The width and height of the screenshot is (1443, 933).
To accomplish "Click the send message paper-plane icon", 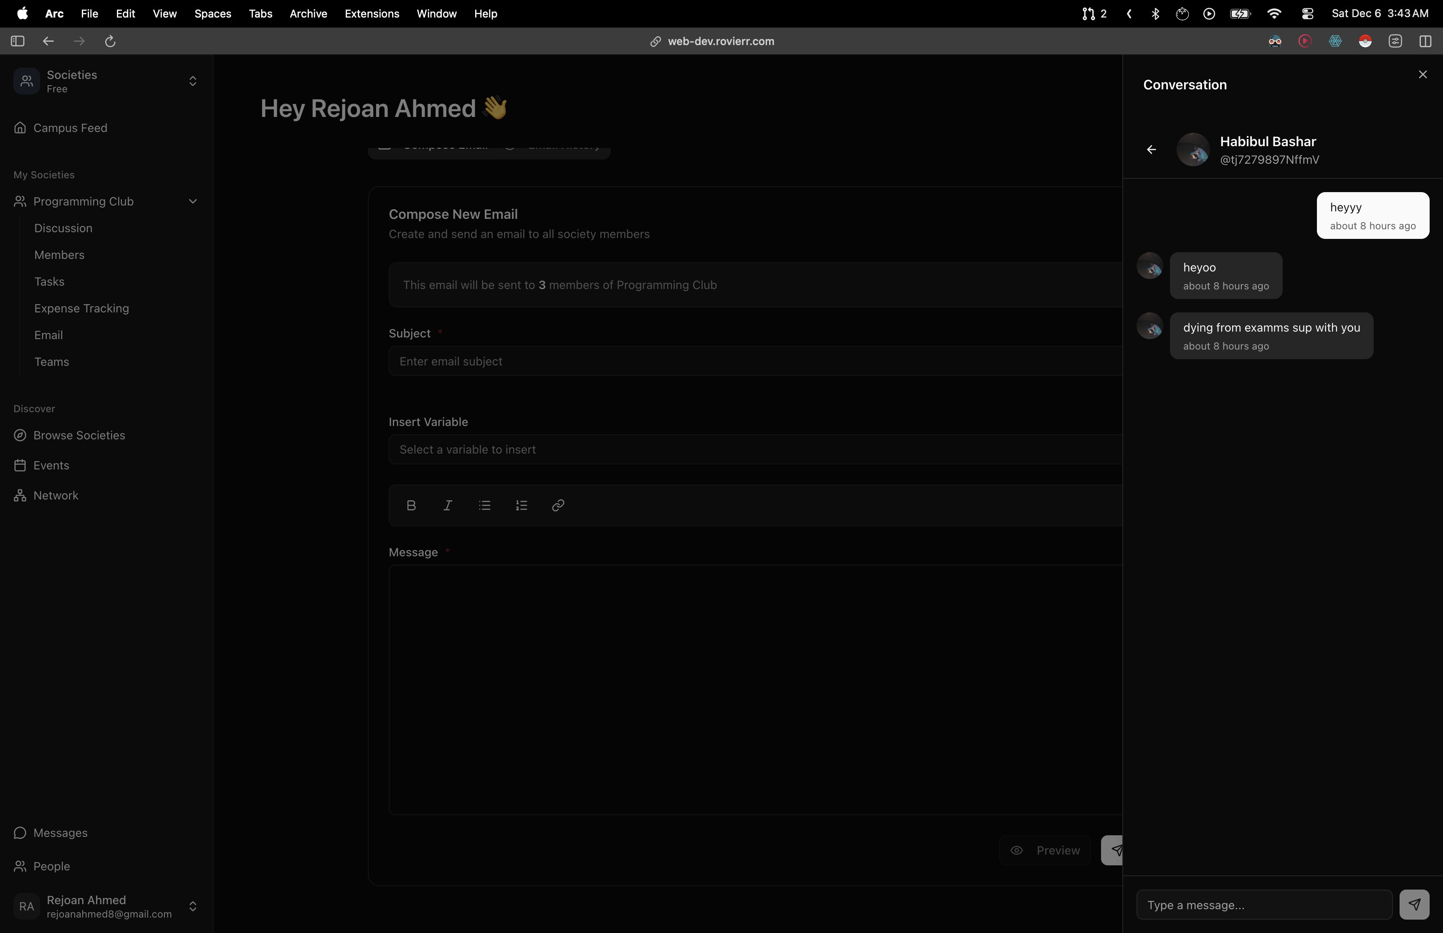I will 1414,905.
